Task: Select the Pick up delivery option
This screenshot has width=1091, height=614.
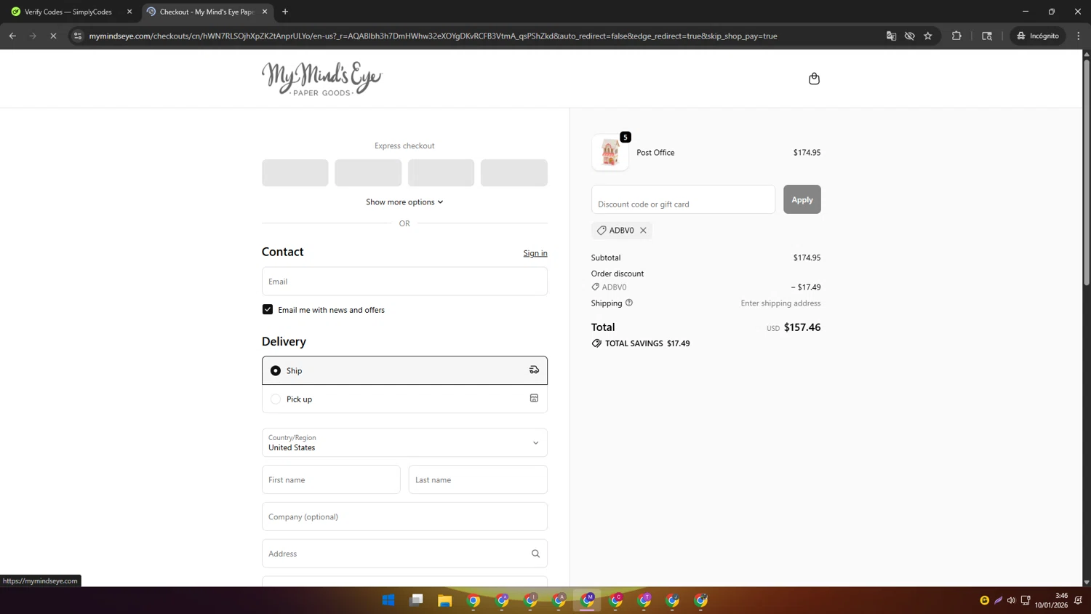Action: (x=404, y=399)
